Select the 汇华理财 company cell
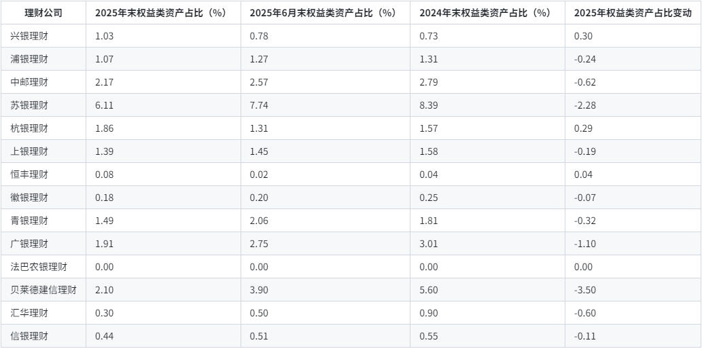 [x=30, y=313]
